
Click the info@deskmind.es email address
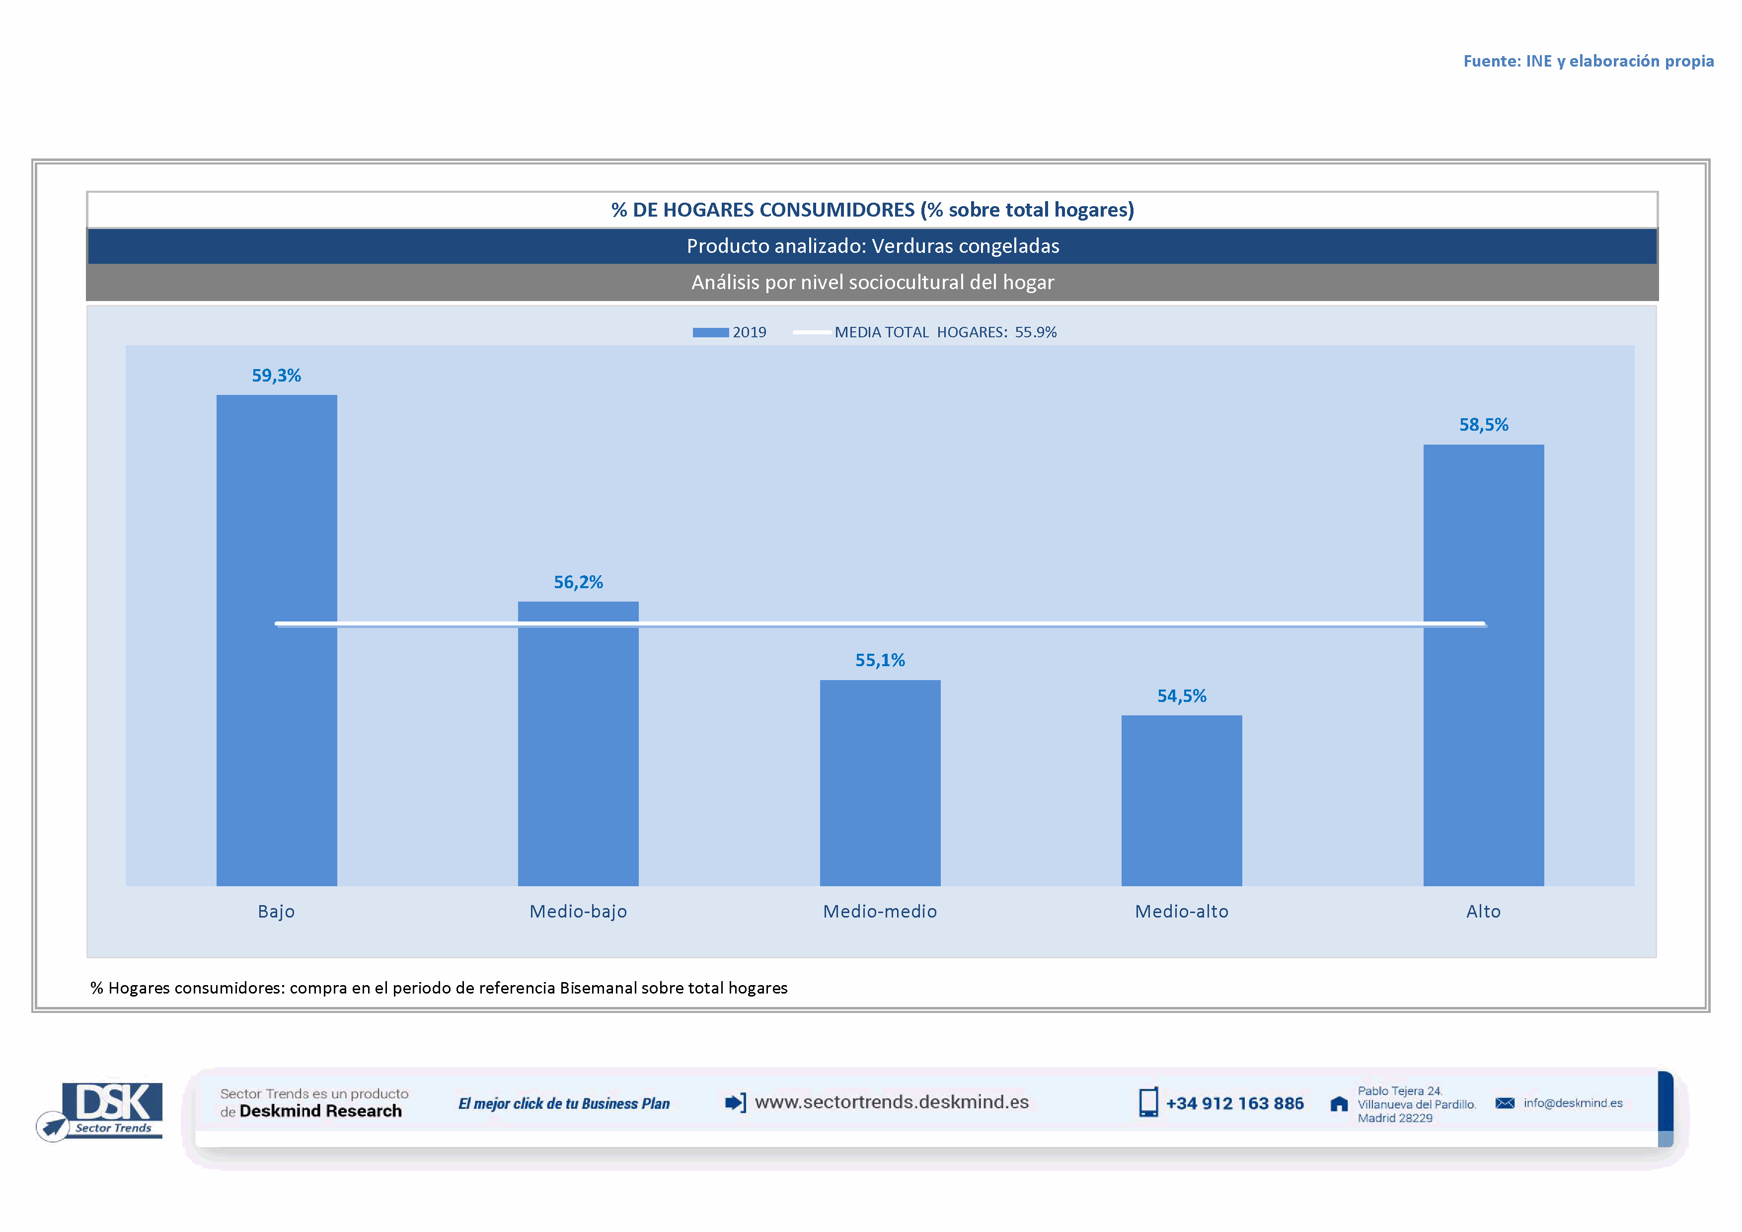1573,1103
